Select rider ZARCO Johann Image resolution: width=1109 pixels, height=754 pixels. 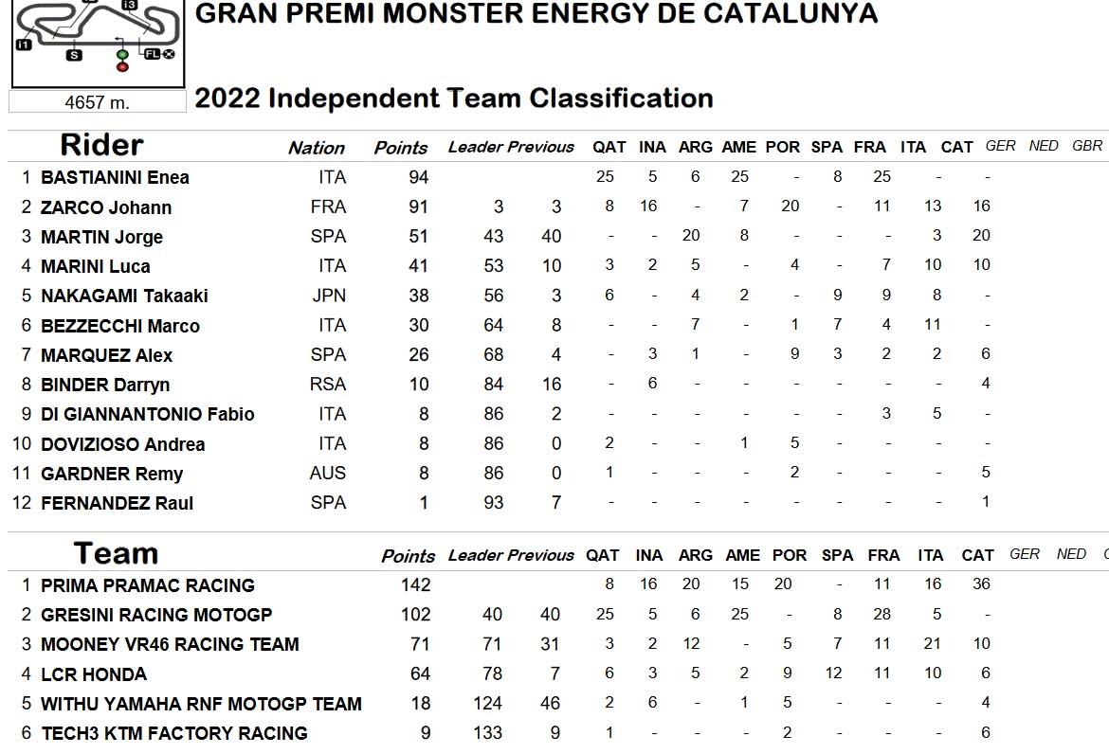coord(106,207)
